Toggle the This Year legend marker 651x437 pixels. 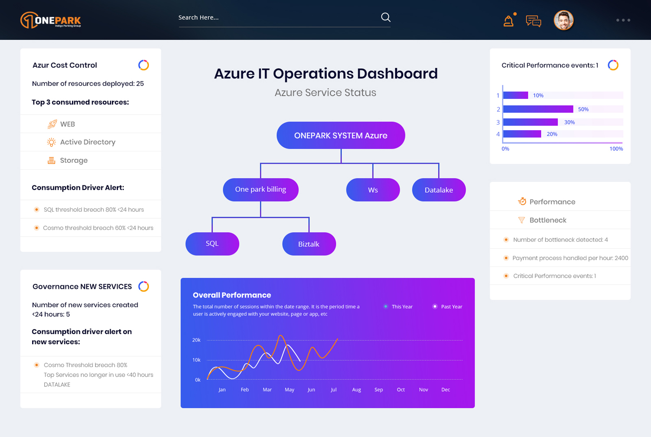click(x=385, y=306)
